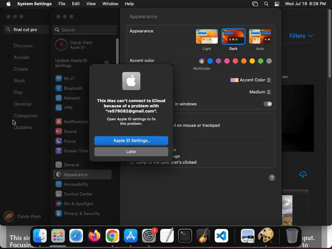Launch Visual Studio Code from Dock
The width and height of the screenshot is (332, 249).
coord(221,236)
